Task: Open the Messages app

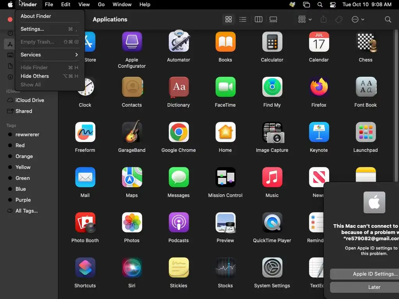Action: 178,177
